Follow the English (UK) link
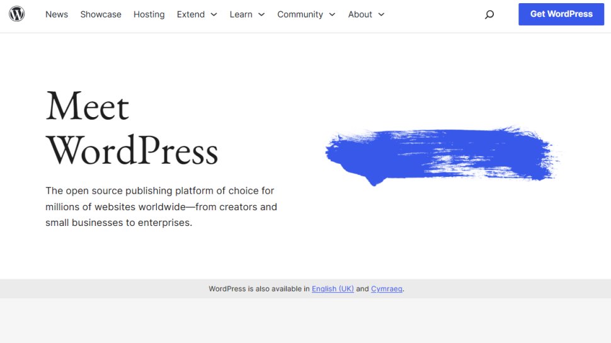 333,288
